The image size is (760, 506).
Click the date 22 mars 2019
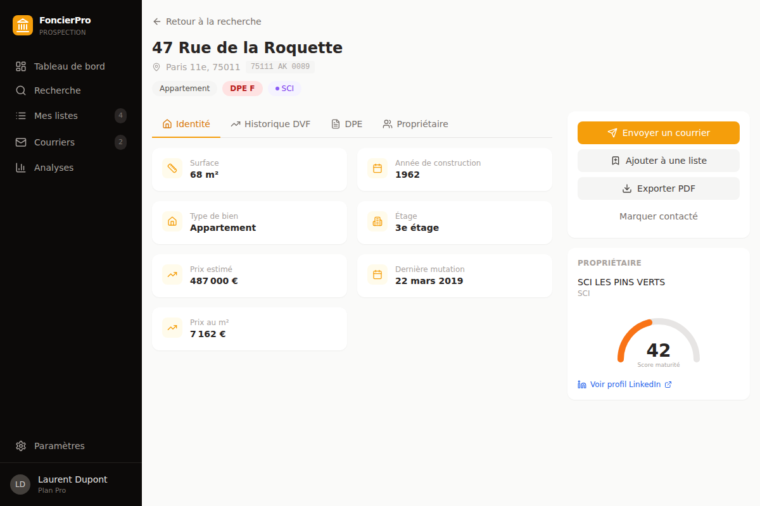429,281
